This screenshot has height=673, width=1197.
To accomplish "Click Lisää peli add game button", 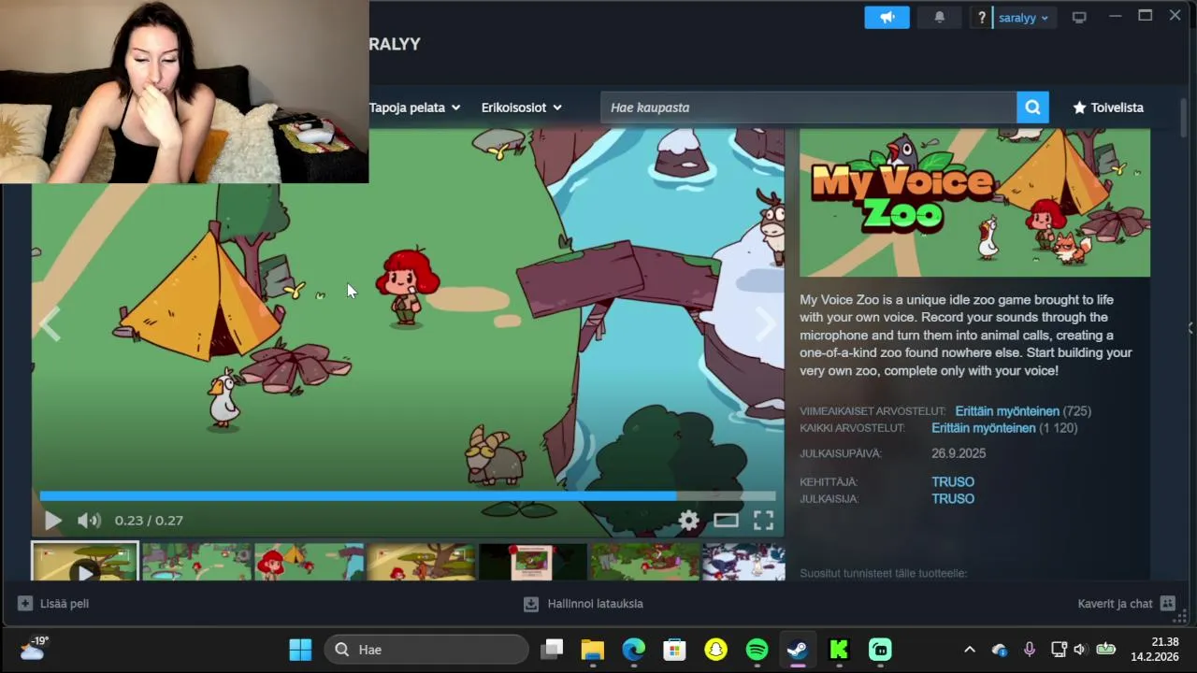I will (x=53, y=604).
